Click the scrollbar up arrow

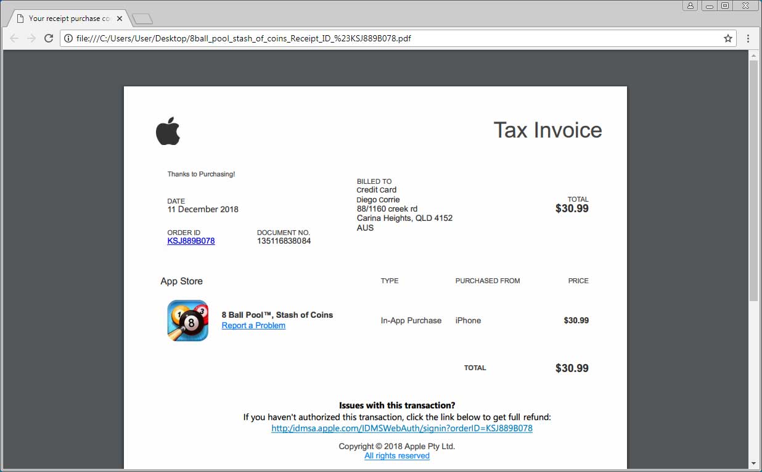753,56
